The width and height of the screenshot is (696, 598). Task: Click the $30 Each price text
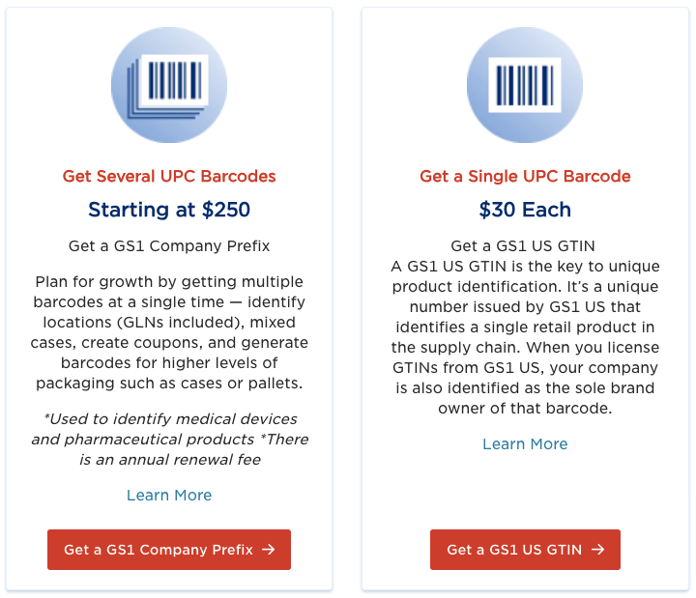click(525, 210)
